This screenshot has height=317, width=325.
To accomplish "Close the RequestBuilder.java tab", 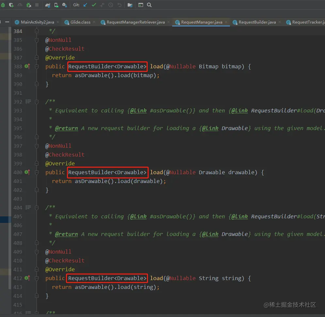I will pos(280,22).
